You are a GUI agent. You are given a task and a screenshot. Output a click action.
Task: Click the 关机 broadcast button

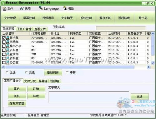[x=17, y=96]
